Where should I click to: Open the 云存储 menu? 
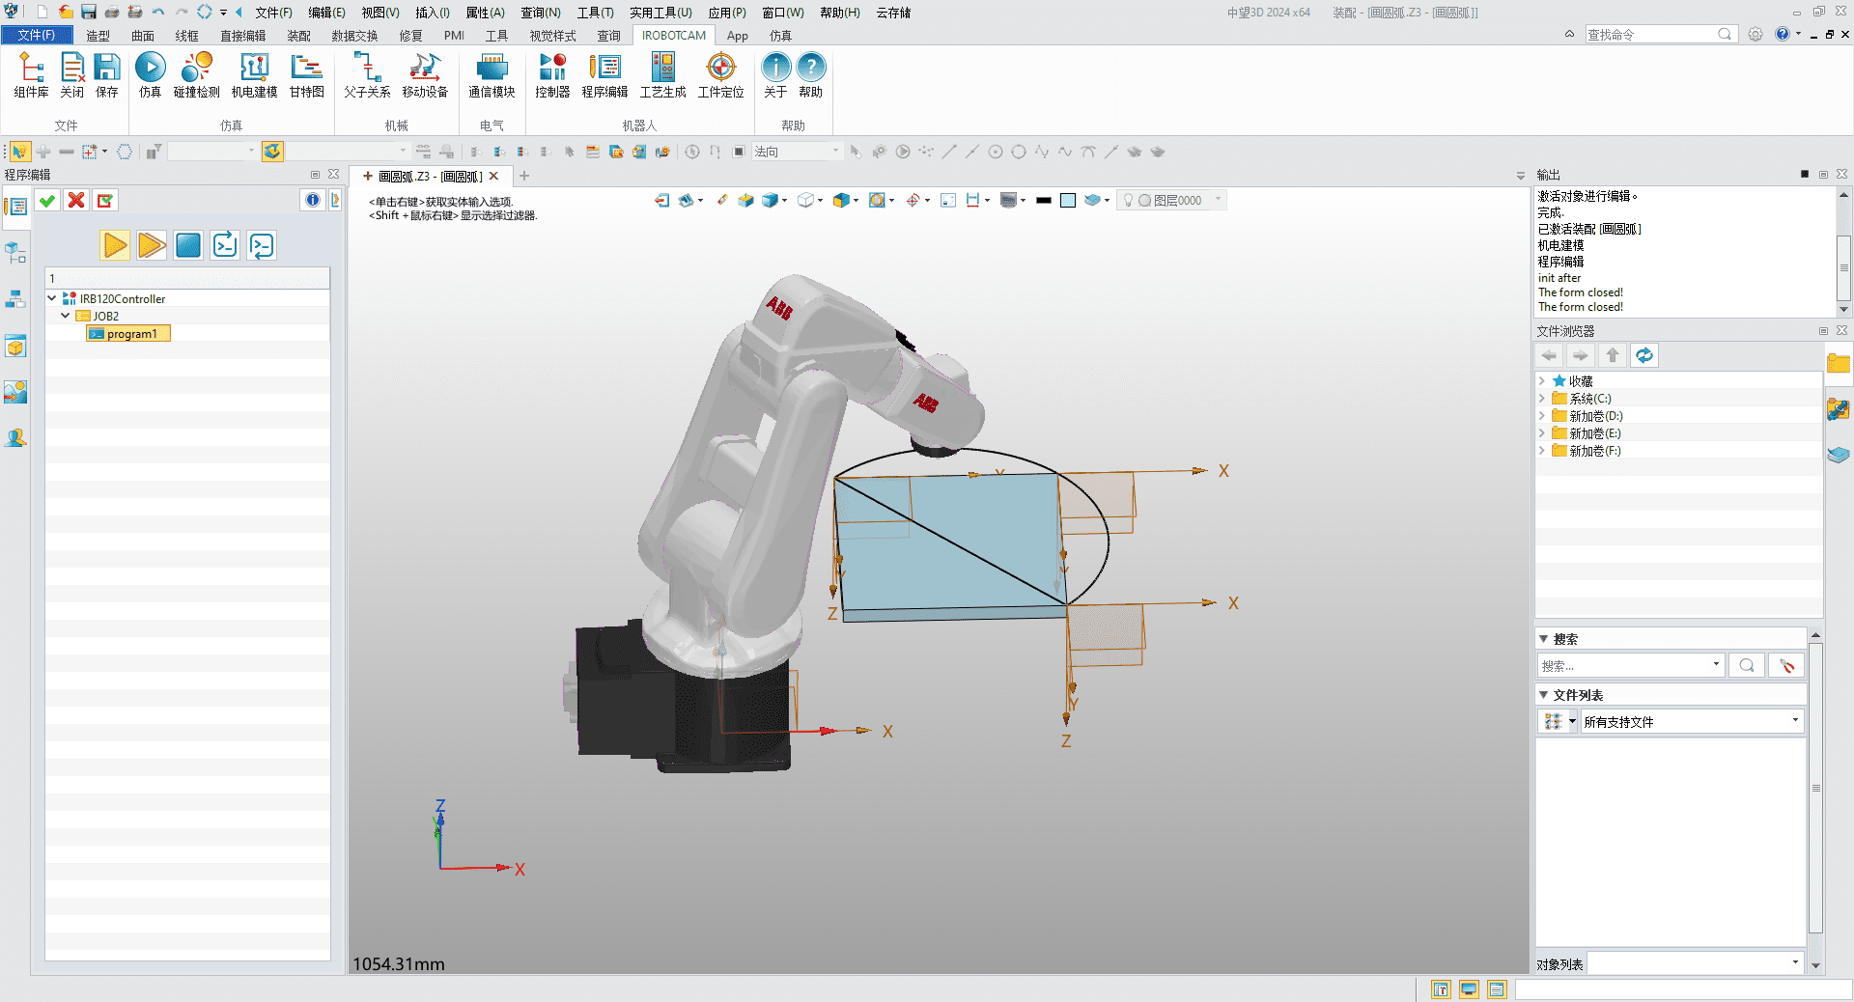pos(893,13)
